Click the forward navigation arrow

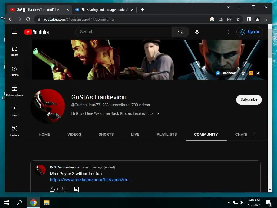coord(19,19)
